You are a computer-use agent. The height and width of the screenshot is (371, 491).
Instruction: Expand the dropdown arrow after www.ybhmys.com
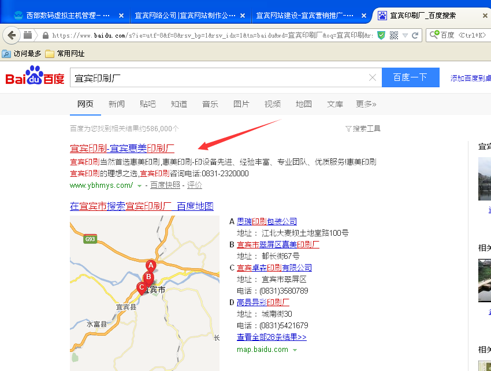click(139, 186)
